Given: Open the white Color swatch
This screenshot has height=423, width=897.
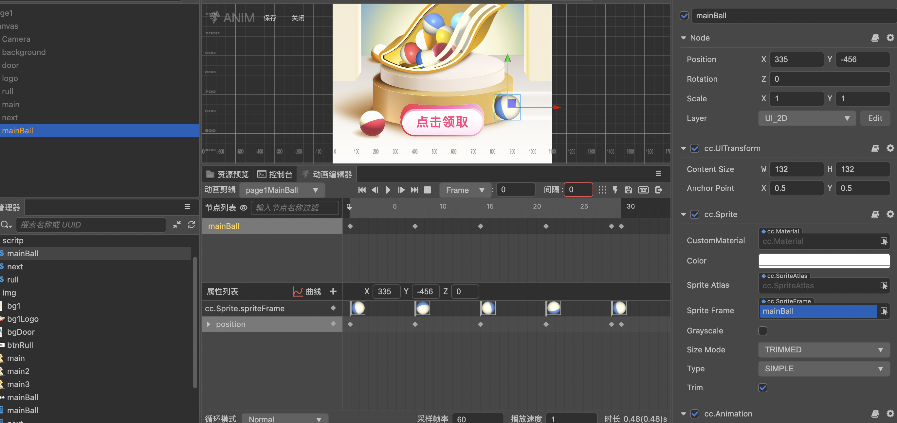Looking at the screenshot, I should click(824, 260).
